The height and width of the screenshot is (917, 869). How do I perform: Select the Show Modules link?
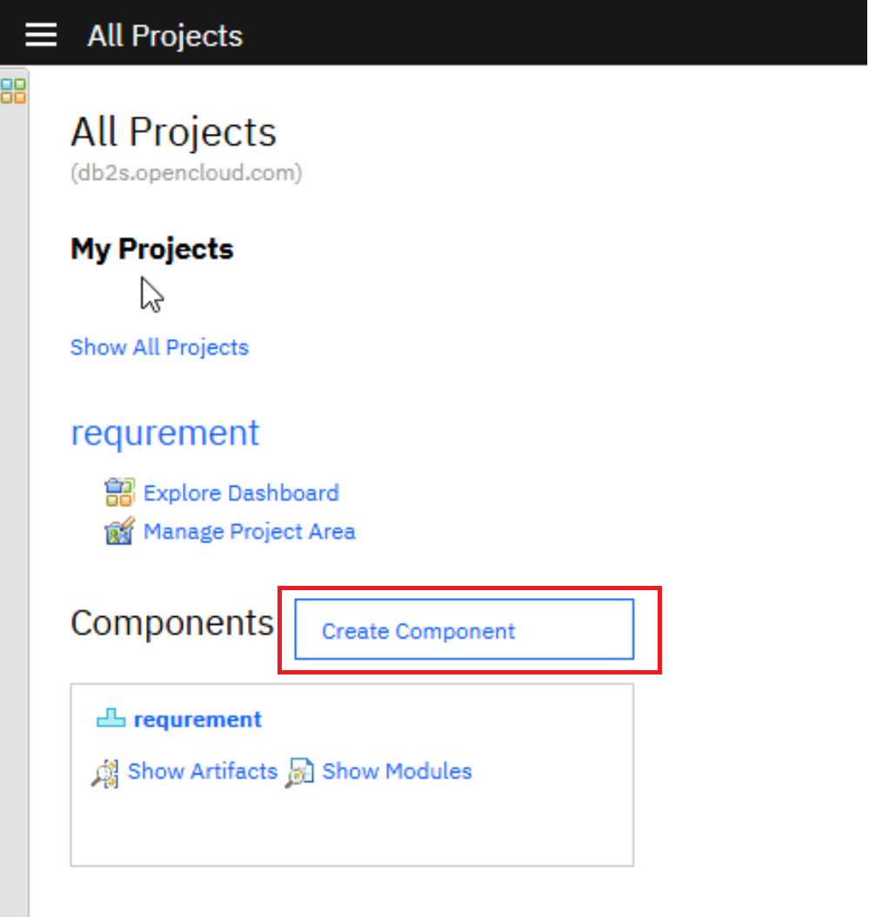[x=397, y=771]
